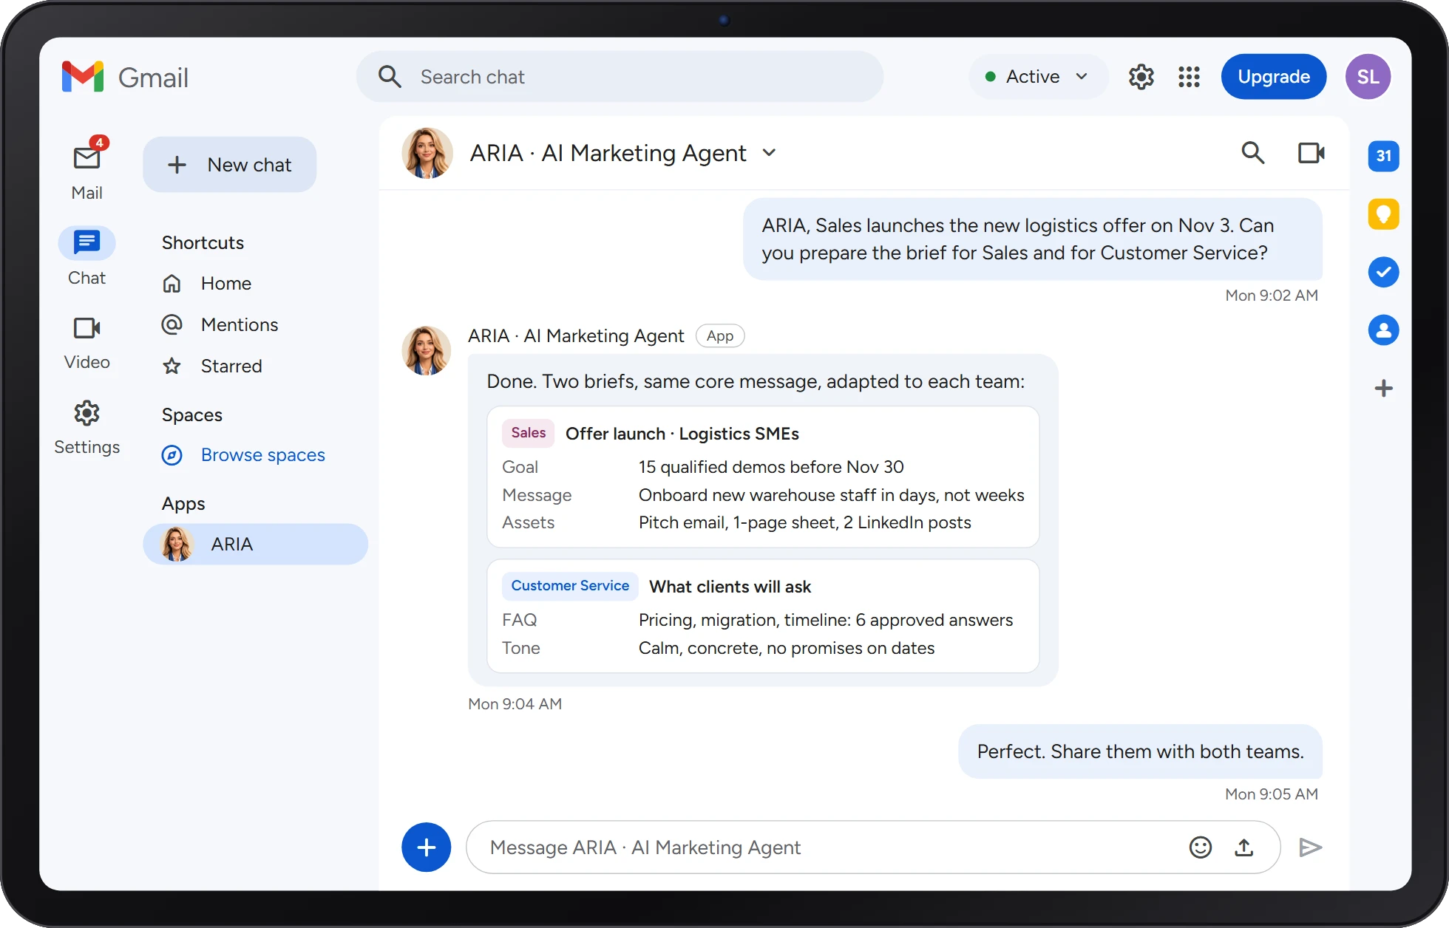Start a video call with ARIA
The height and width of the screenshot is (928, 1449).
(1311, 153)
